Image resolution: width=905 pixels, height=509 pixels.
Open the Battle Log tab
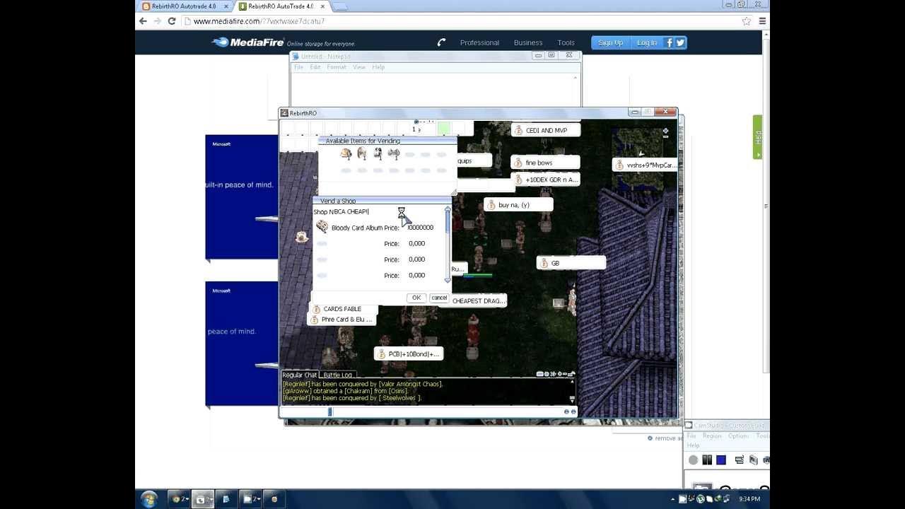[338, 375]
